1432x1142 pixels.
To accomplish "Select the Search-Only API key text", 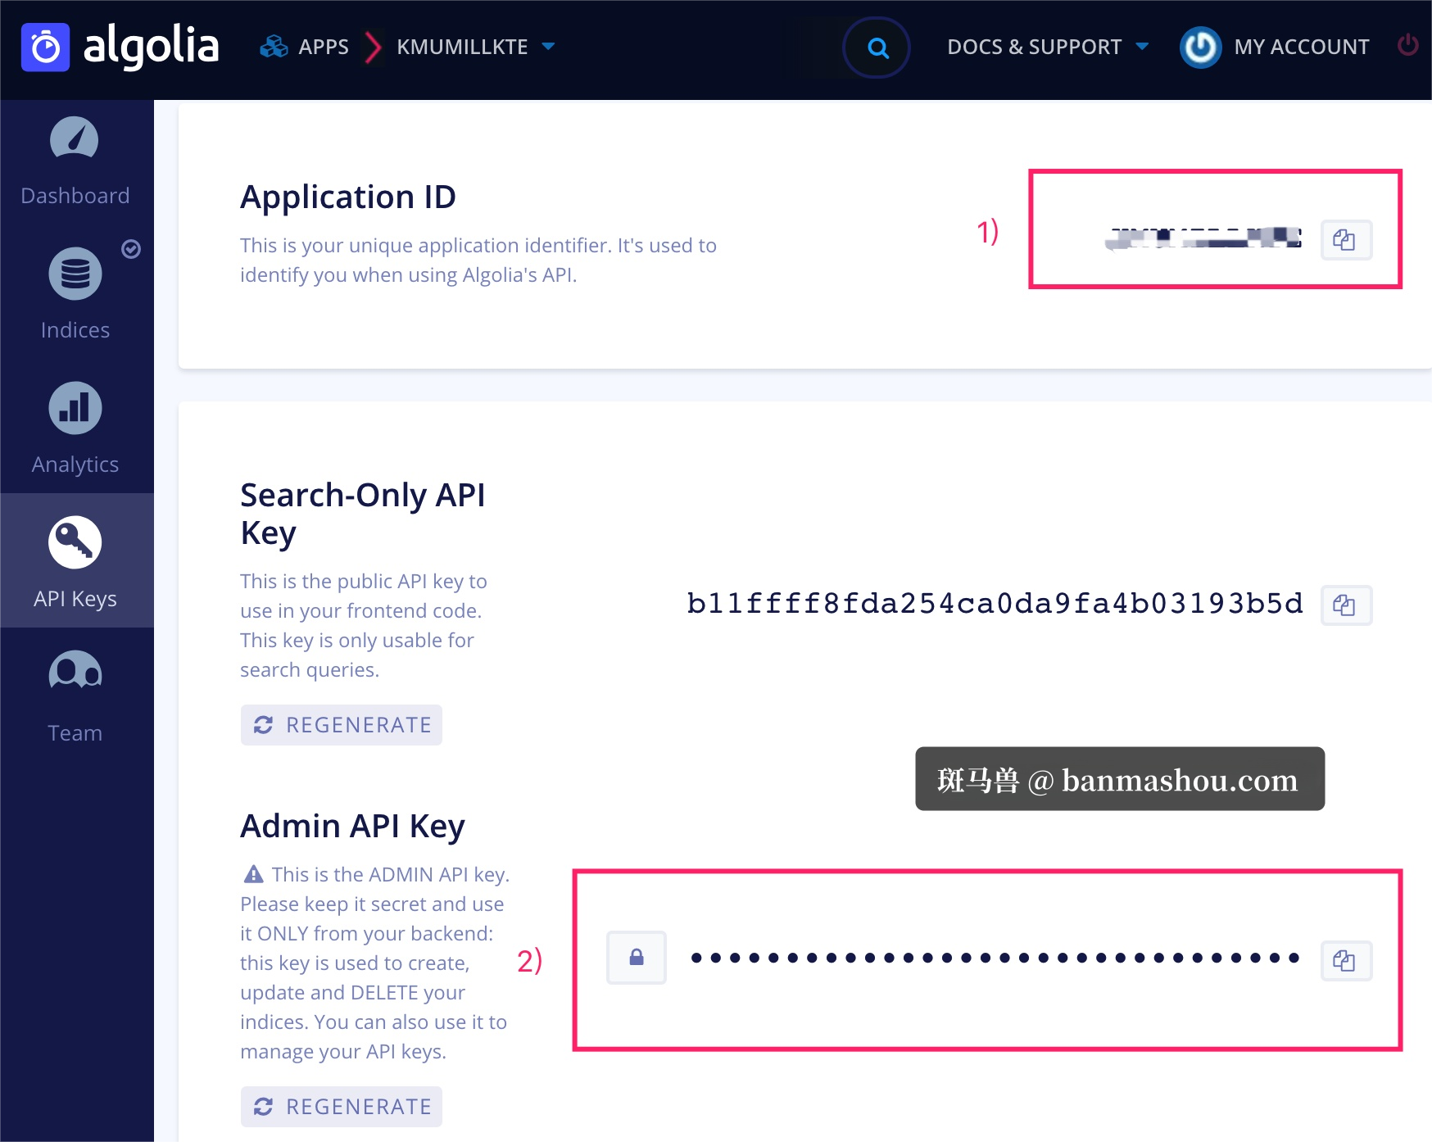I will 995,604.
